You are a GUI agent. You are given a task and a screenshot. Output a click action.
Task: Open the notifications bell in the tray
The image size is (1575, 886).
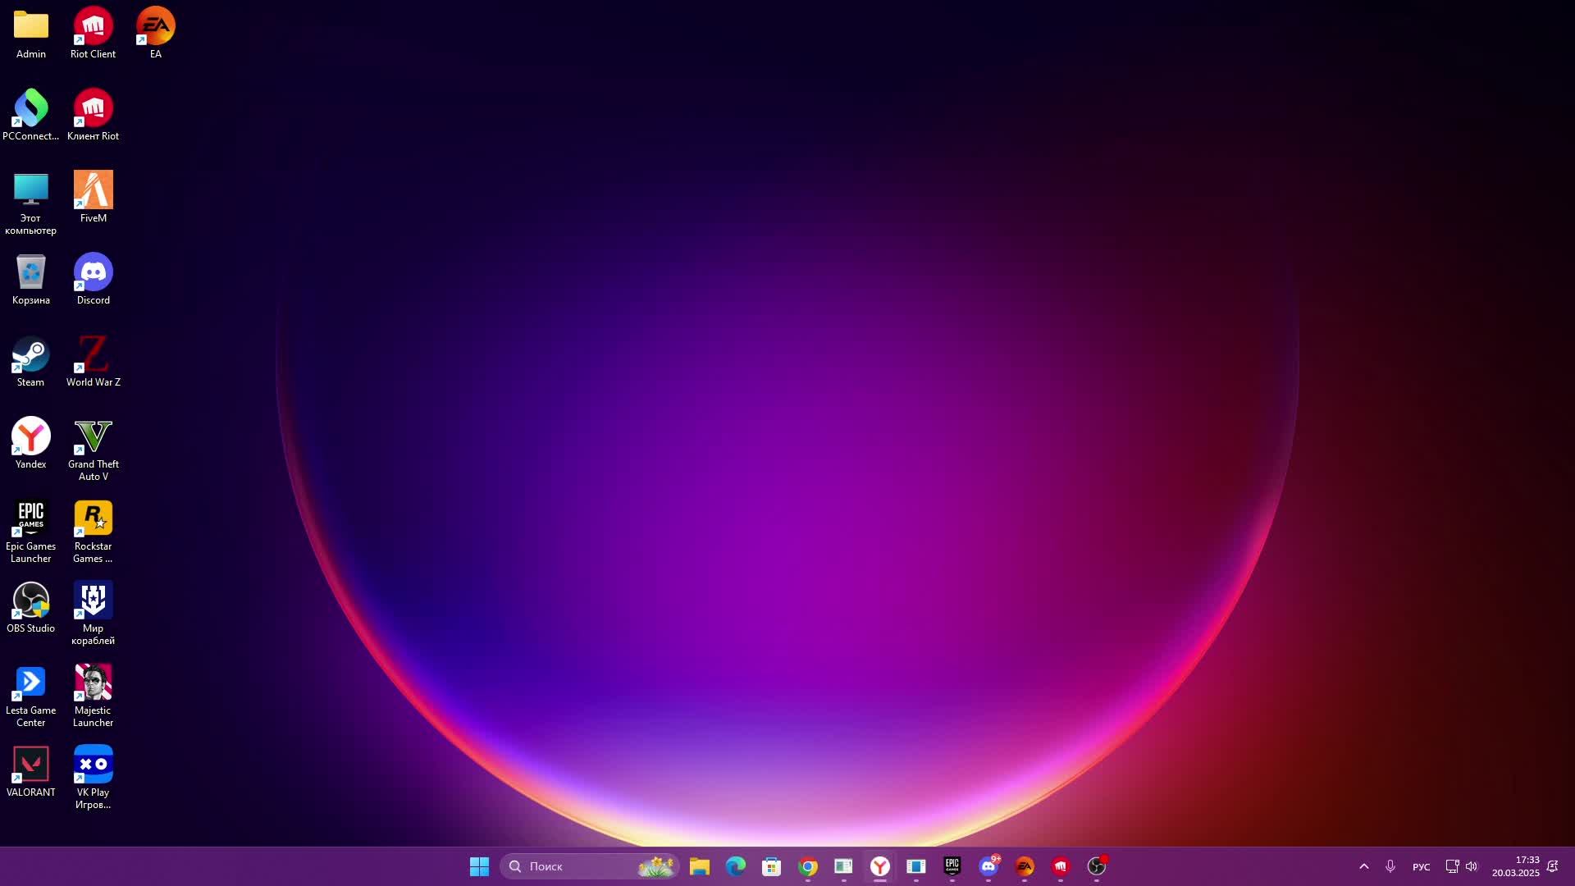(1552, 866)
